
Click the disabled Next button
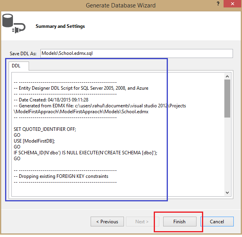[142, 222]
